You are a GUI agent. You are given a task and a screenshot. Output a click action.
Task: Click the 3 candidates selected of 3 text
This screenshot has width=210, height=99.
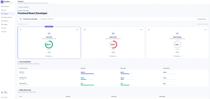pyautogui.click(x=47, y=19)
